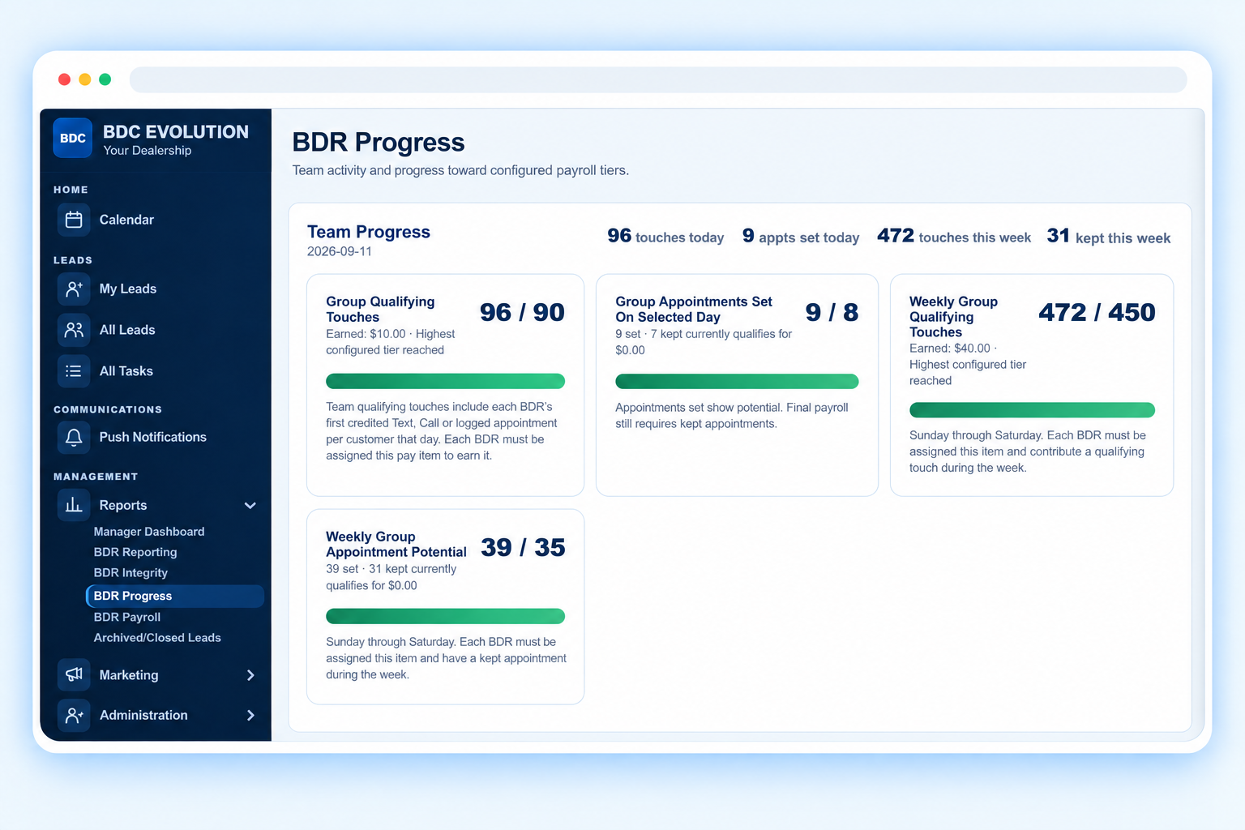The height and width of the screenshot is (830, 1245).
Task: Click the "472 touches this week" stat
Action: coord(954,236)
